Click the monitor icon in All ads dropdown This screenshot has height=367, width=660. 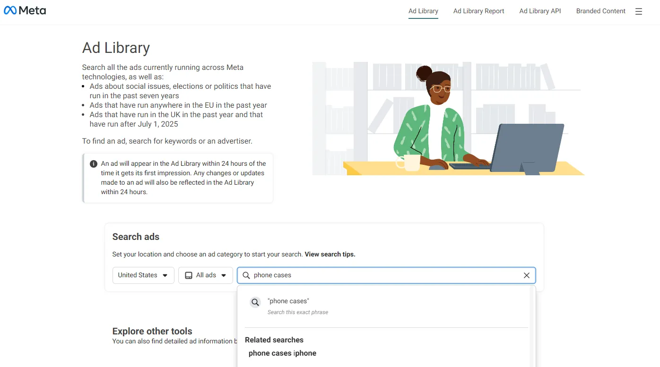(x=188, y=275)
